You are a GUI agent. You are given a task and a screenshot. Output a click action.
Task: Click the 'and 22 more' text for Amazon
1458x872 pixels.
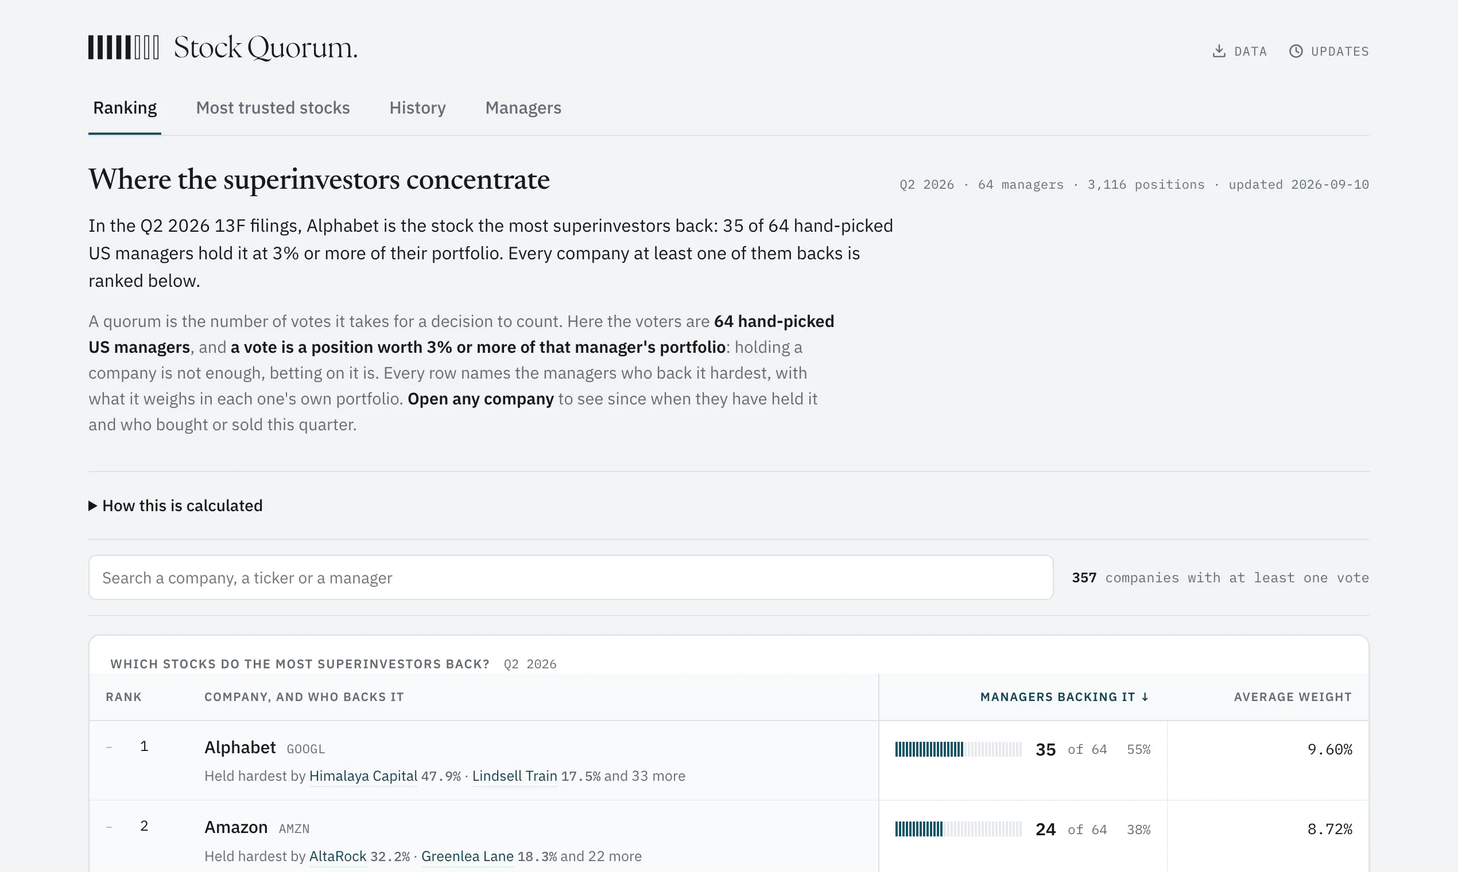coord(601,856)
